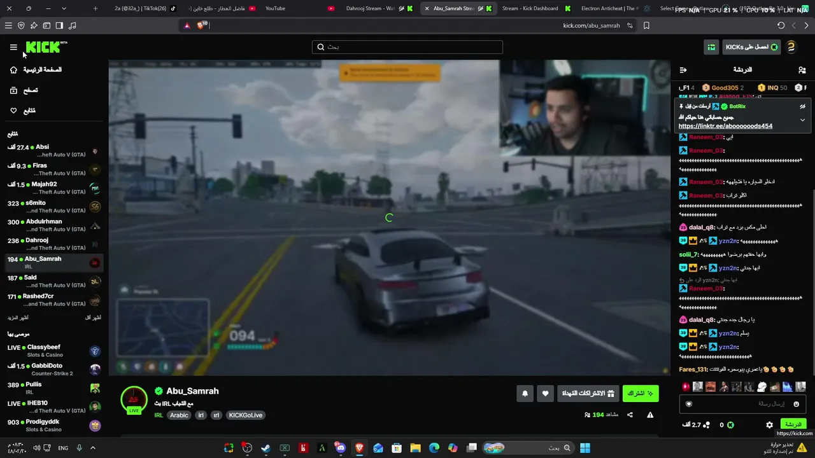Select the KICKGoLive tag
This screenshot has width=815, height=458.
tap(245, 415)
